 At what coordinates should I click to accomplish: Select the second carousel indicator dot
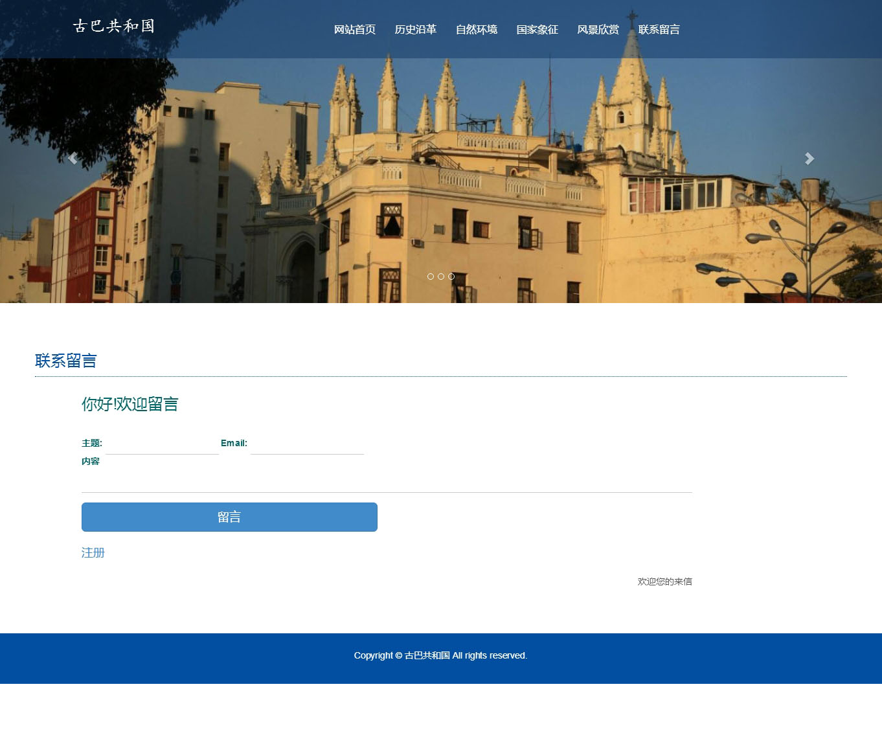coord(441,277)
